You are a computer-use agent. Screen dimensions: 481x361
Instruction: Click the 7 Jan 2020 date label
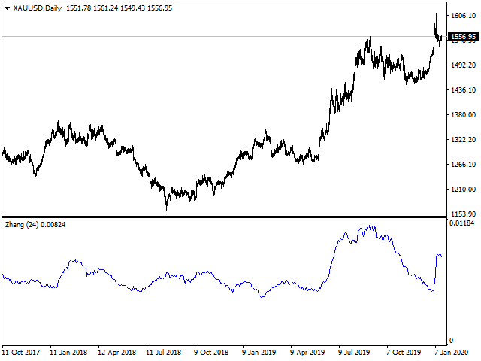tap(452, 353)
